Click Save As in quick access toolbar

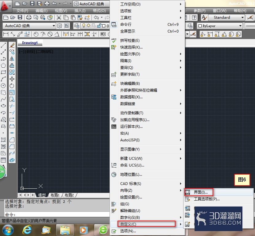pos(39,4)
